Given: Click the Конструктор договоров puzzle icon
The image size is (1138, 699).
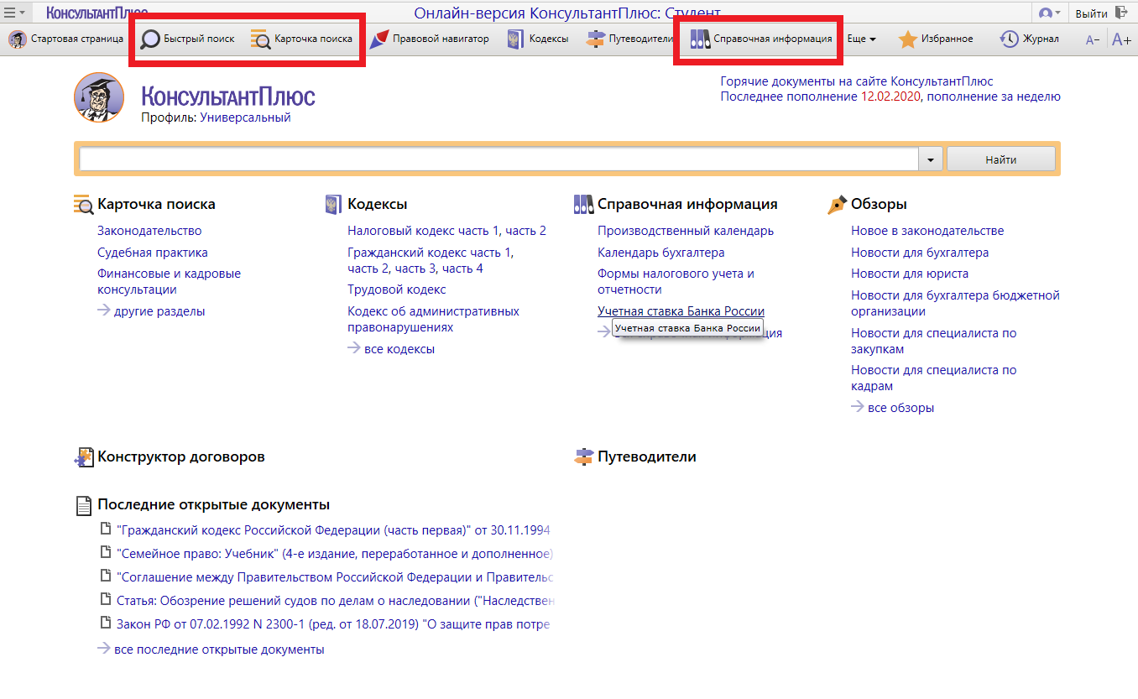Looking at the screenshot, I should click(83, 457).
